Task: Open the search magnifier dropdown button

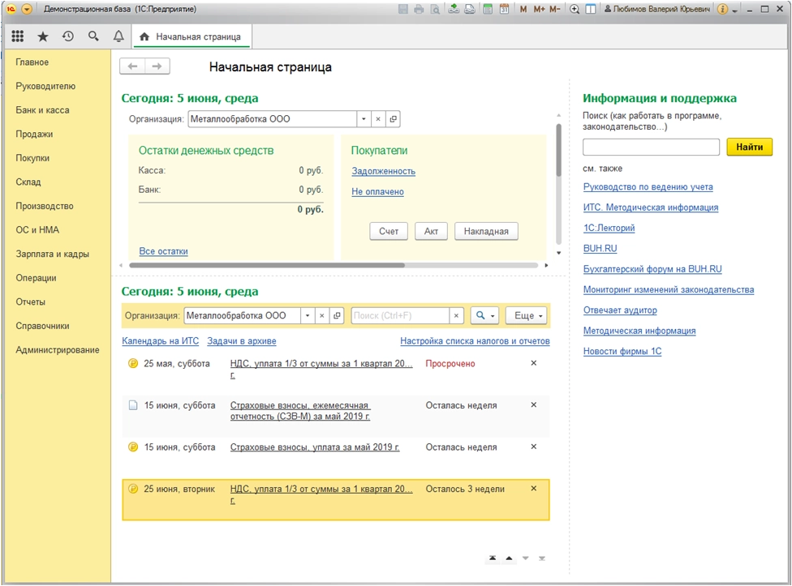Action: tap(485, 315)
